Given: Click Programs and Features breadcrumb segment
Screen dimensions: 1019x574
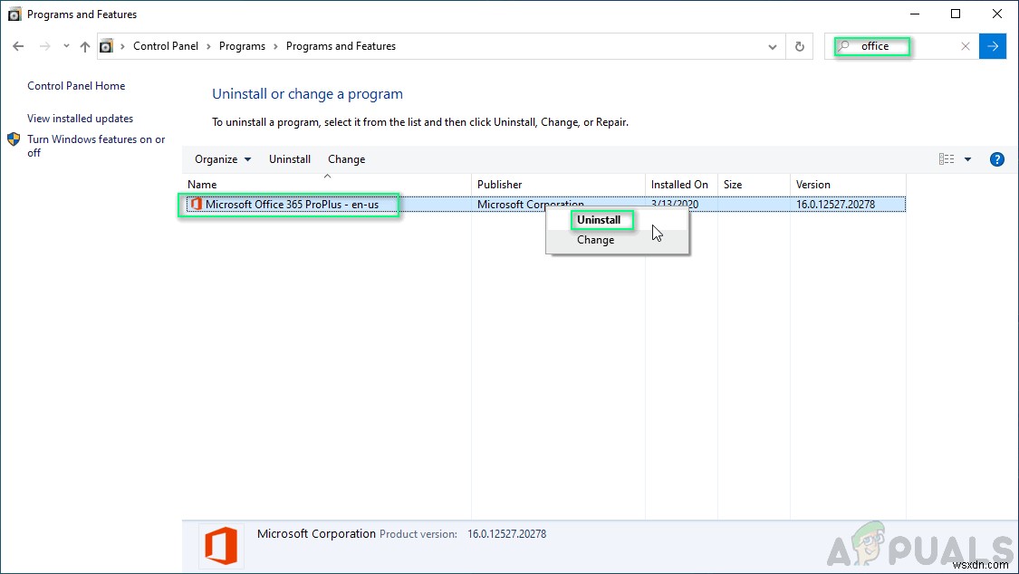Looking at the screenshot, I should pyautogui.click(x=341, y=46).
